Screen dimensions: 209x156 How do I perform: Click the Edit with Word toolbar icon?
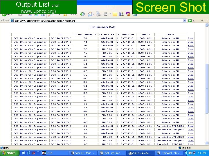pyautogui.click(x=106, y=14)
